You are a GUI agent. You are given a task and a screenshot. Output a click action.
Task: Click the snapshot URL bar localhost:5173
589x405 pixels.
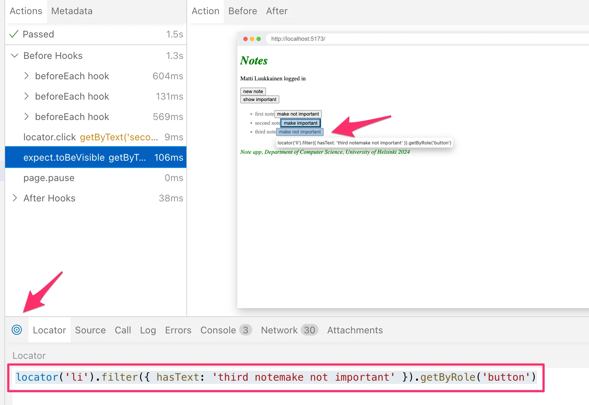[x=428, y=39]
